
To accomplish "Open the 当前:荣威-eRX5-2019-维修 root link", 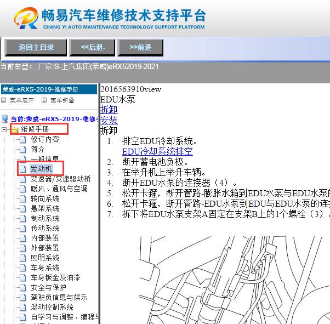I will [x=55, y=119].
